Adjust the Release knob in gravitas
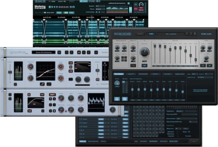Viewport: 218px width, 147px height. pyautogui.click(x=81, y=98)
